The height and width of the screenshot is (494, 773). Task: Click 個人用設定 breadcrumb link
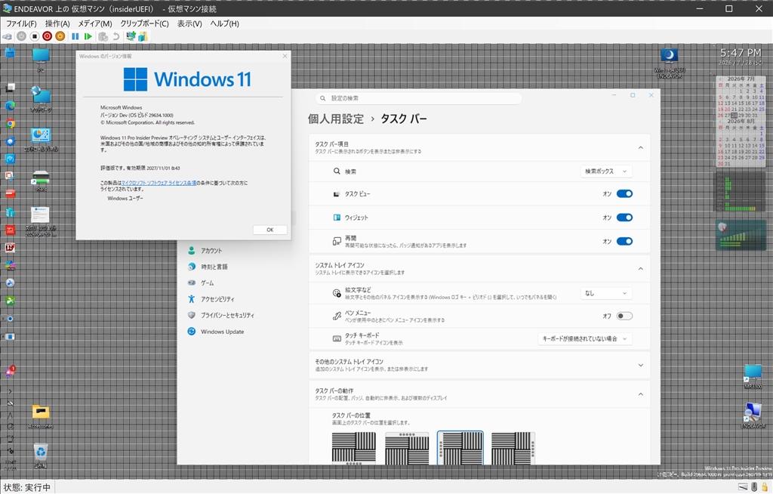pyautogui.click(x=336, y=119)
